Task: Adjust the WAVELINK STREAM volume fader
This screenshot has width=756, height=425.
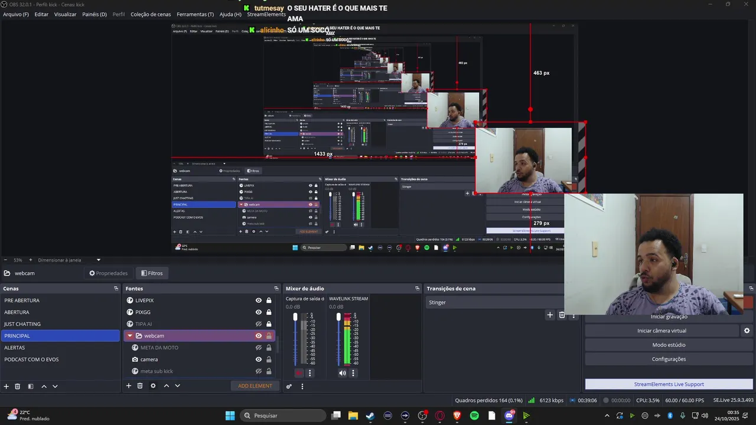Action: [x=338, y=318]
